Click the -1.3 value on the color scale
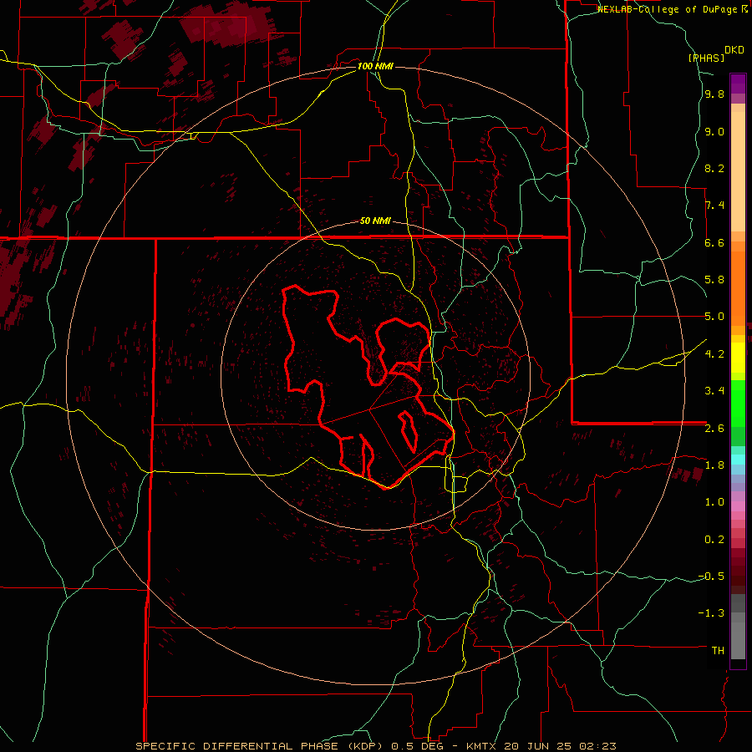Screen dimensions: 752x752 pos(711,613)
